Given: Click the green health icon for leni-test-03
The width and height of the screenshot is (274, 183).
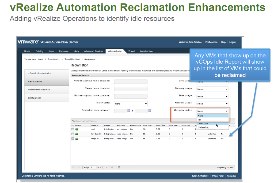Looking at the screenshot, I should [x=77, y=134].
